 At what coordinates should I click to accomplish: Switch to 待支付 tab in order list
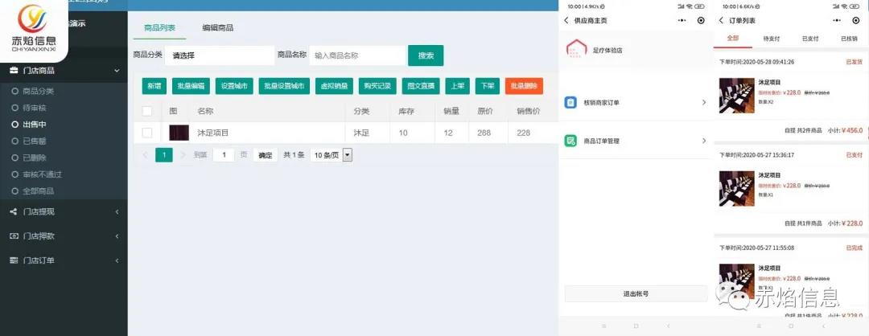[771, 38]
